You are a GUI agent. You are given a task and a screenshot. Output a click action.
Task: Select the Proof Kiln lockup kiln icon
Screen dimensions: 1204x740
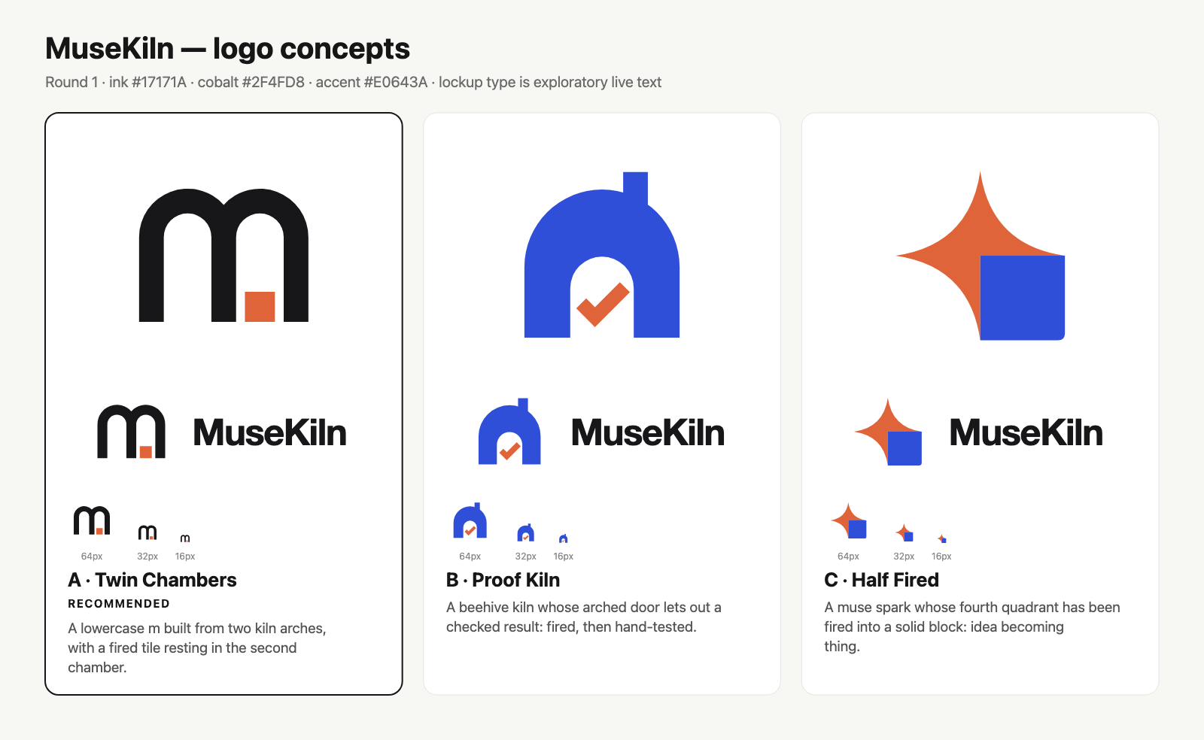[x=509, y=431]
